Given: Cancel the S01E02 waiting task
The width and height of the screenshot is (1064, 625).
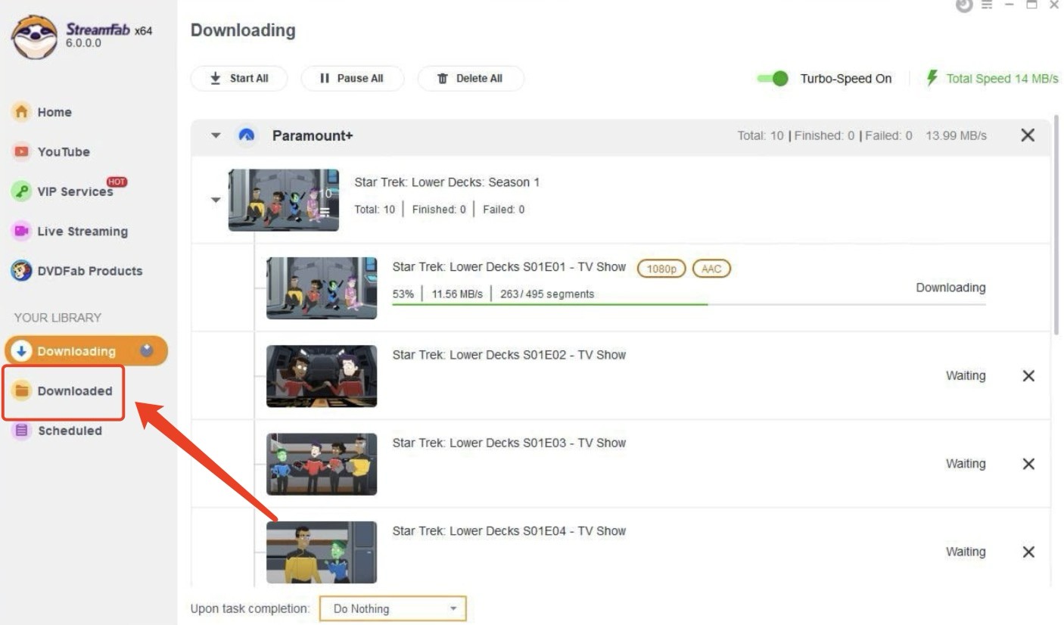Looking at the screenshot, I should (1028, 376).
